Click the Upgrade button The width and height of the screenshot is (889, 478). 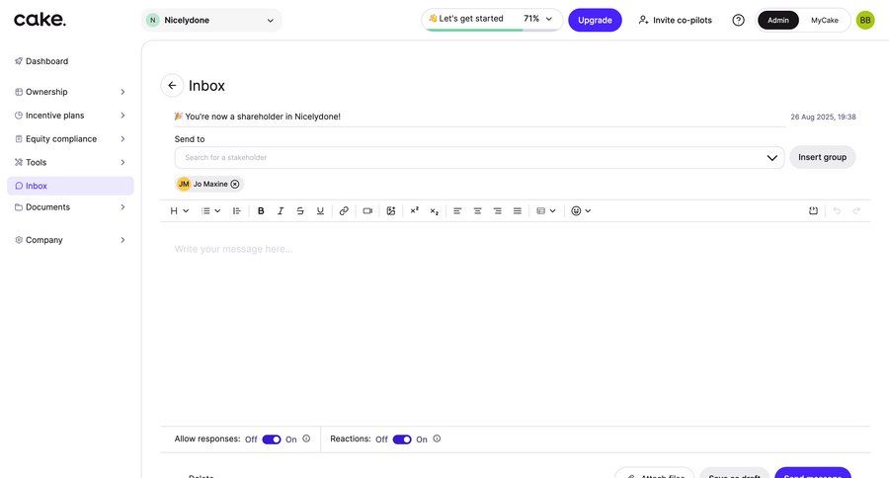(x=595, y=20)
